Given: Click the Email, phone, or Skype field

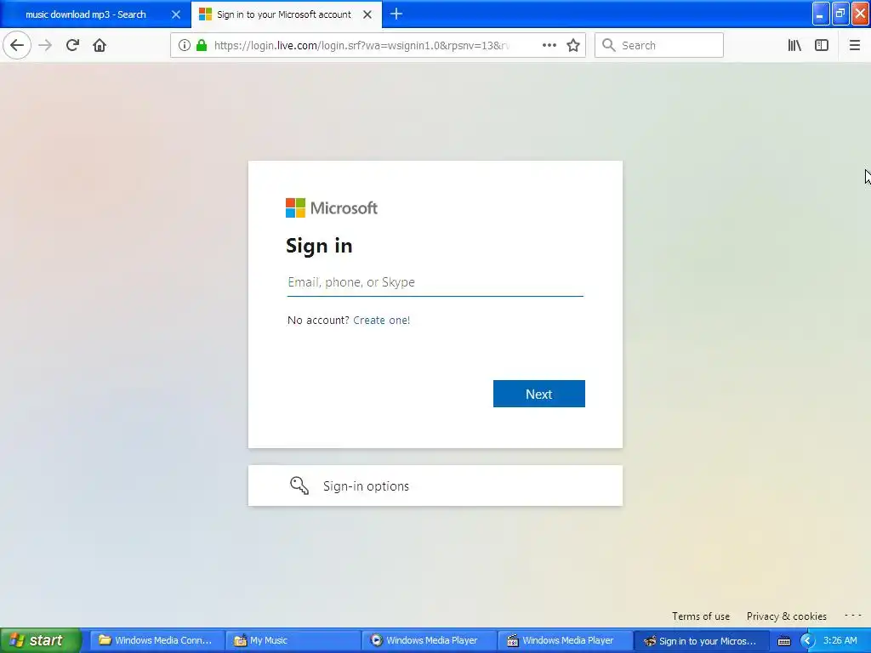Looking at the screenshot, I should [x=435, y=282].
